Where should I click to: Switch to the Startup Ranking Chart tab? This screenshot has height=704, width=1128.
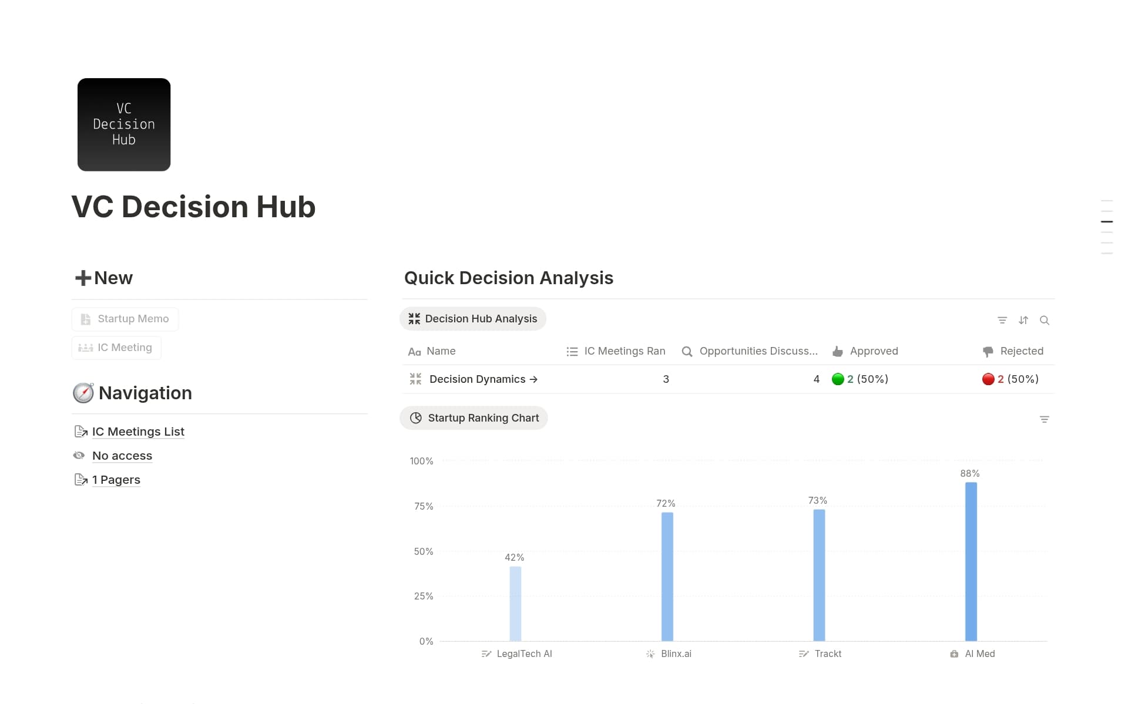tap(474, 418)
